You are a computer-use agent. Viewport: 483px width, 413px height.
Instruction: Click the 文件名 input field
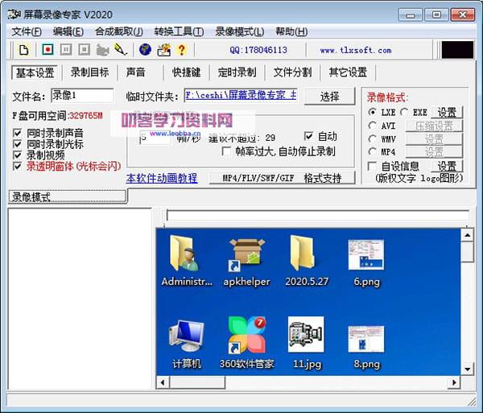click(82, 96)
